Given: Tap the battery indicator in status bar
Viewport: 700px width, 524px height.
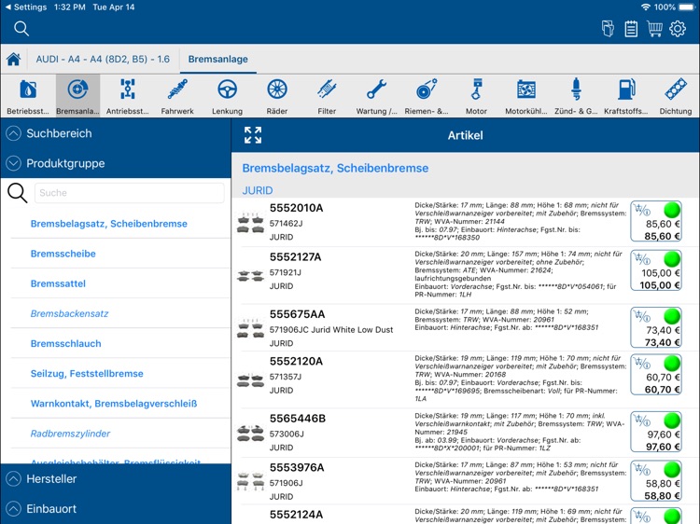Looking at the screenshot, I should click(x=686, y=7).
